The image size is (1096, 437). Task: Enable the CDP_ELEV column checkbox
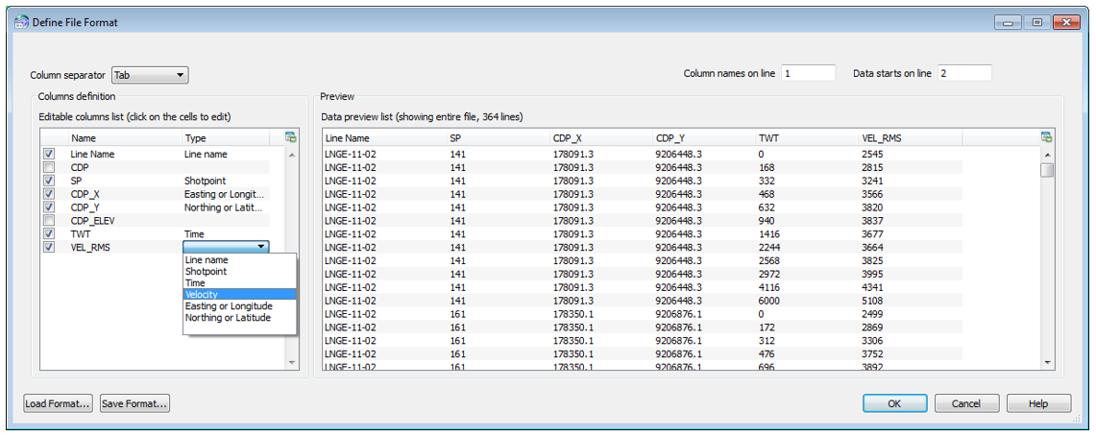[x=49, y=221]
